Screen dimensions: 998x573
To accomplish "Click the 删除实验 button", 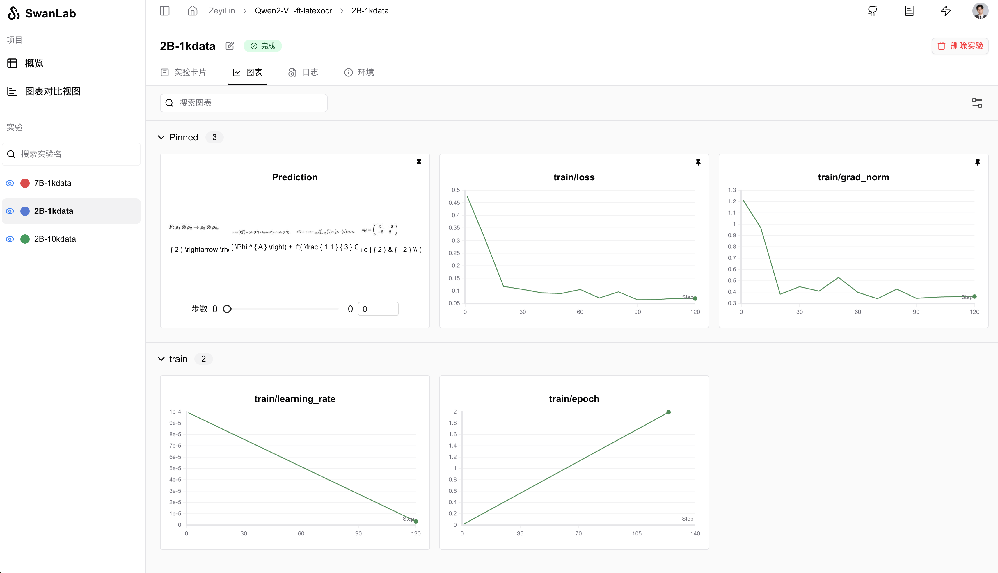I will pos(960,46).
